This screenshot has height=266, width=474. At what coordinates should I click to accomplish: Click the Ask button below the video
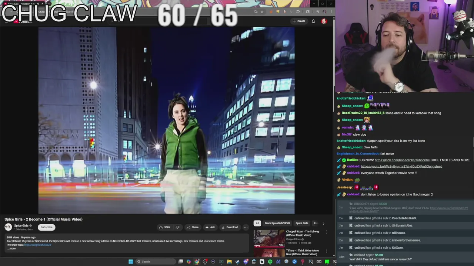pos(210,227)
